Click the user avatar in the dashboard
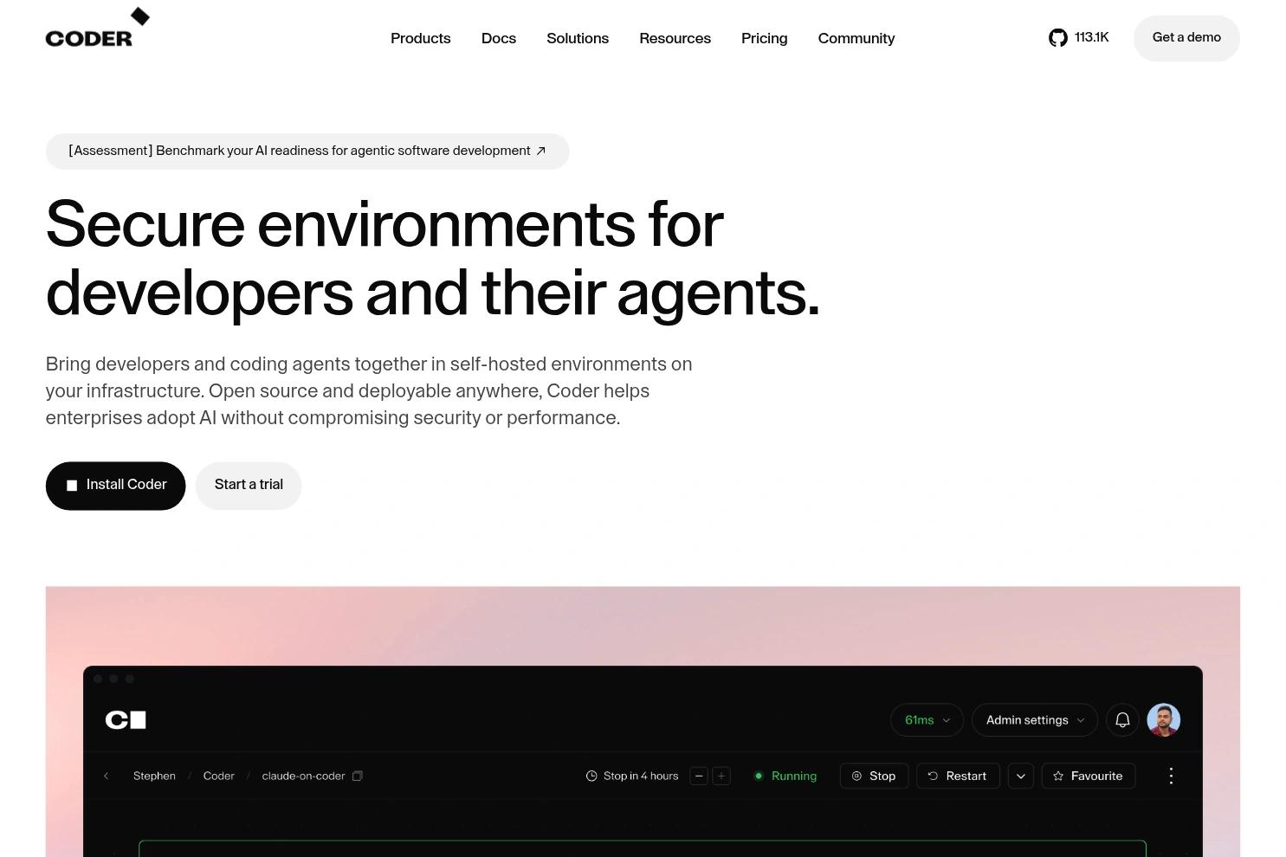 click(x=1163, y=720)
